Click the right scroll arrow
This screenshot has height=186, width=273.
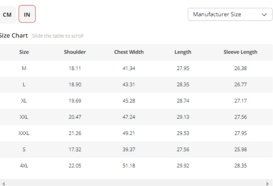(x=268, y=183)
